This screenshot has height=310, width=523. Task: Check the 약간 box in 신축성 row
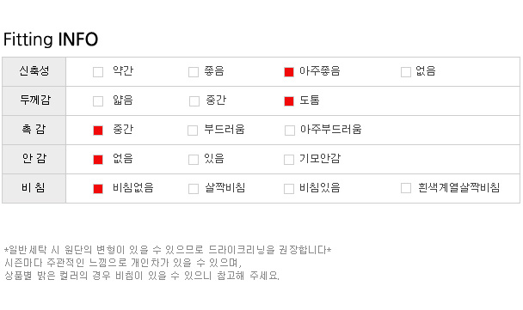click(x=98, y=72)
